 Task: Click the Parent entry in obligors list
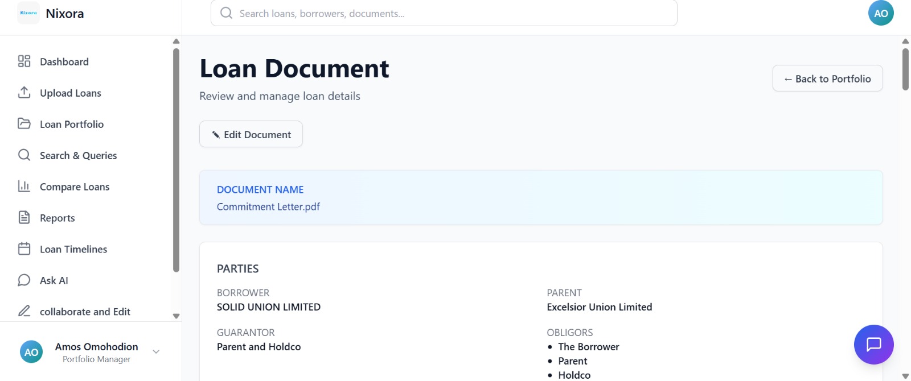click(572, 361)
